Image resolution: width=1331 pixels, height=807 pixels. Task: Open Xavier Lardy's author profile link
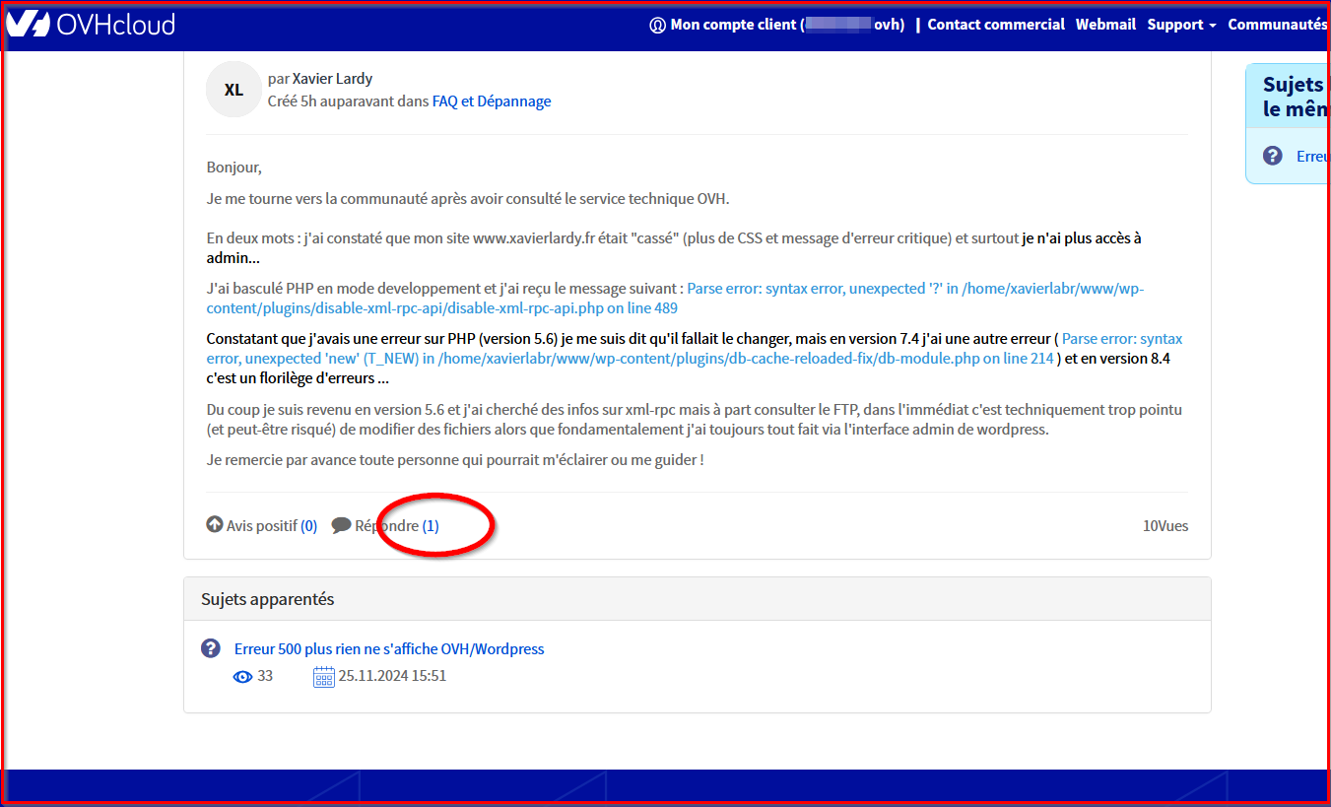[x=332, y=79]
